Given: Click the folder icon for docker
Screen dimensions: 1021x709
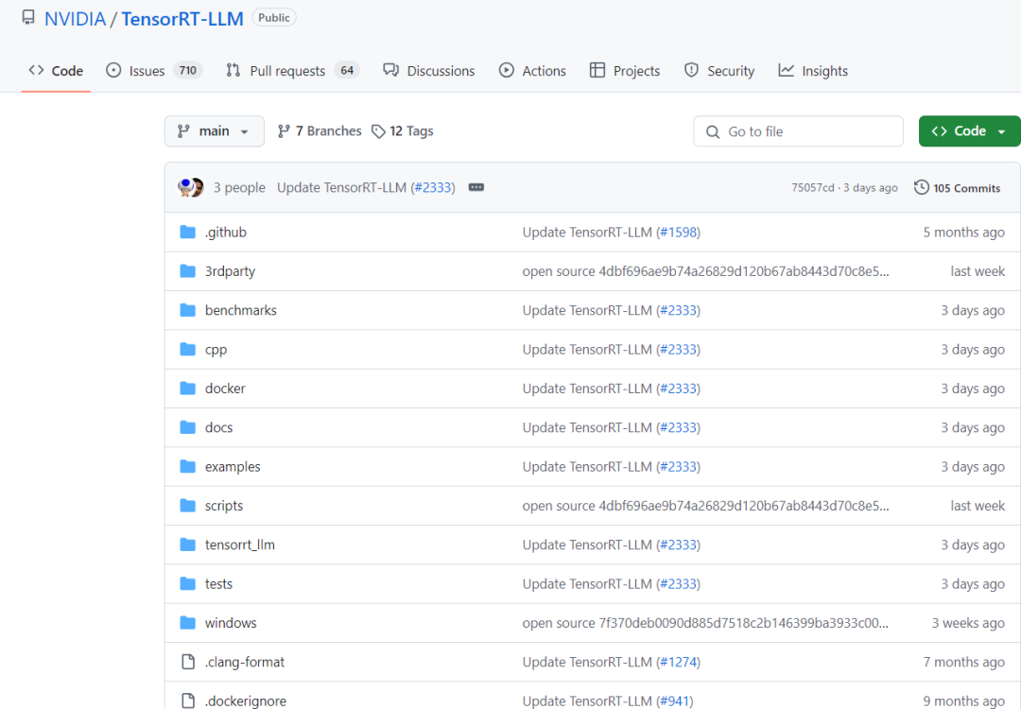Looking at the screenshot, I should 187,388.
